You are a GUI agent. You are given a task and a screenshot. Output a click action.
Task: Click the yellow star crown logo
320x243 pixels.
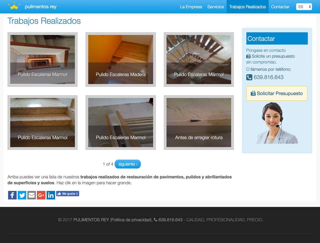[x=14, y=6]
